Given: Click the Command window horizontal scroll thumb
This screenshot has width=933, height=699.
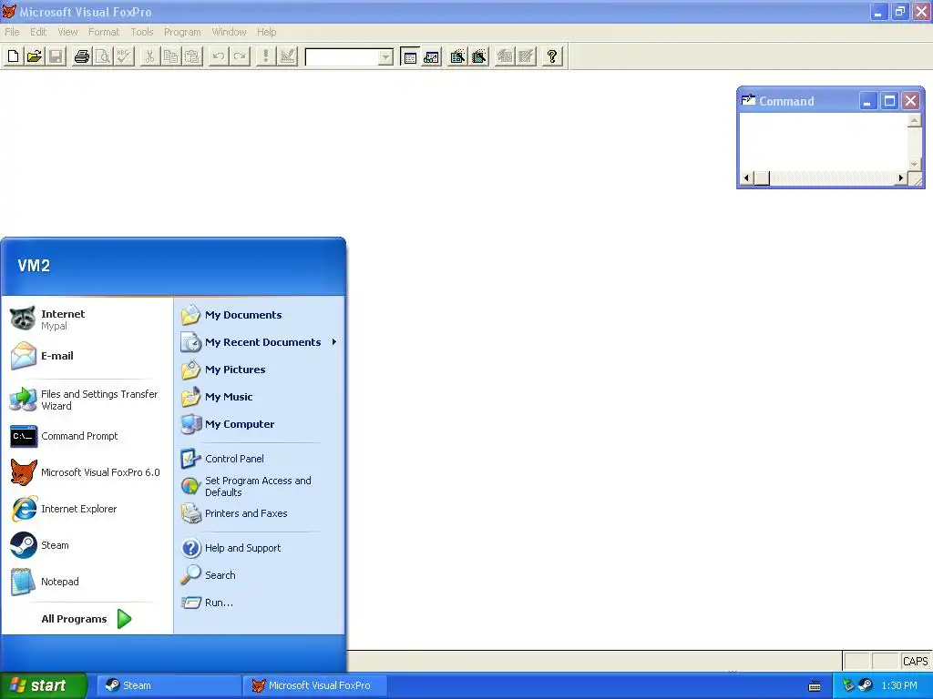Looking at the screenshot, I should (x=762, y=177).
